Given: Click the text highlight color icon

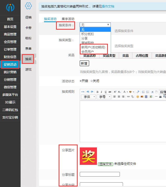Looking at the screenshot, I should click(131, 92).
